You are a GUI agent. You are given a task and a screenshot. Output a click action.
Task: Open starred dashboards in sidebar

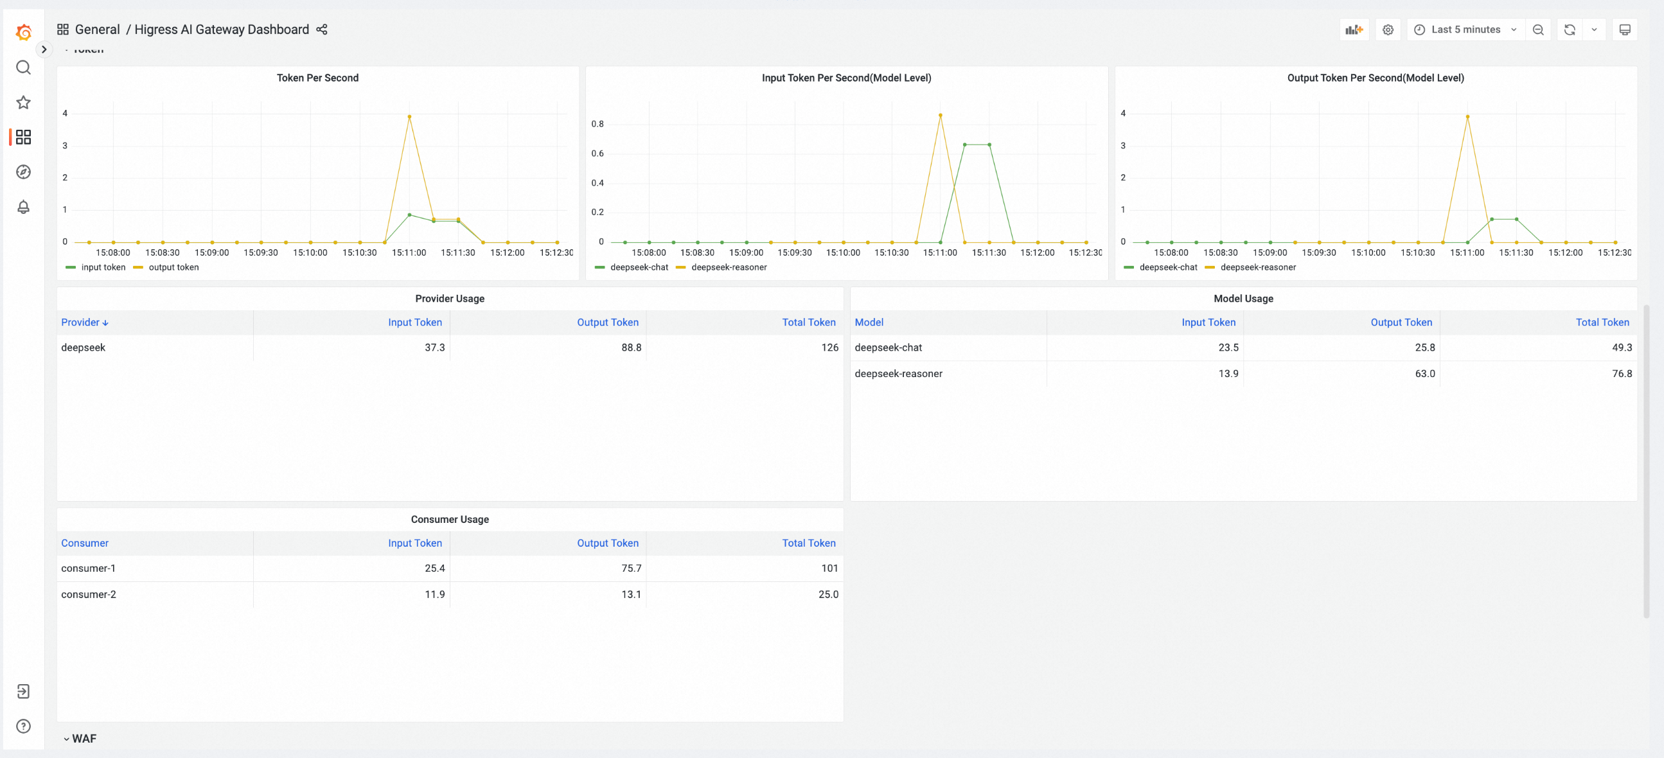(x=23, y=102)
